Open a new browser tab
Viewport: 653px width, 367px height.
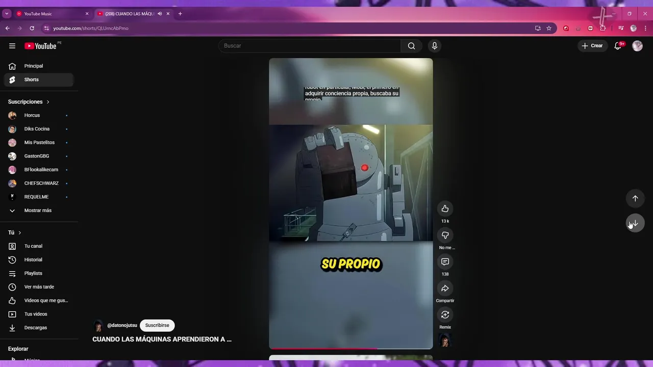tap(180, 14)
